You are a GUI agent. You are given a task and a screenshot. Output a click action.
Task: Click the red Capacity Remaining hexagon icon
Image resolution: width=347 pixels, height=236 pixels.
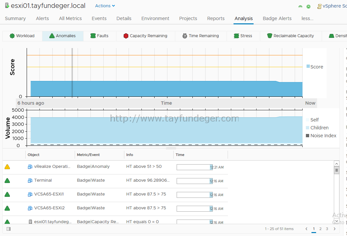126,36
